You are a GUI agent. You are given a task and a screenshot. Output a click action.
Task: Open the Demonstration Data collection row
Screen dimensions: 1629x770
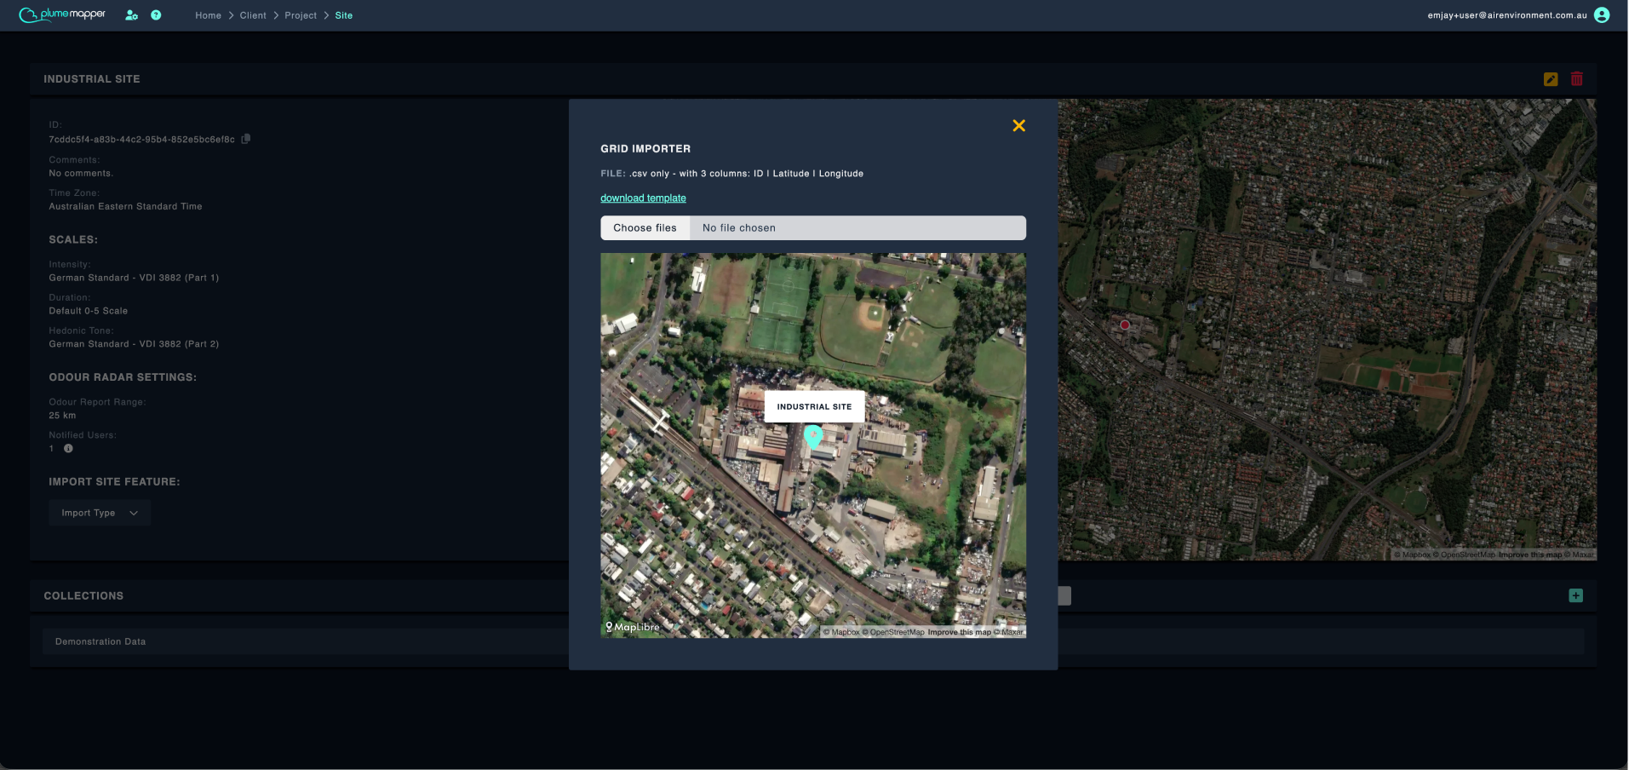point(813,641)
